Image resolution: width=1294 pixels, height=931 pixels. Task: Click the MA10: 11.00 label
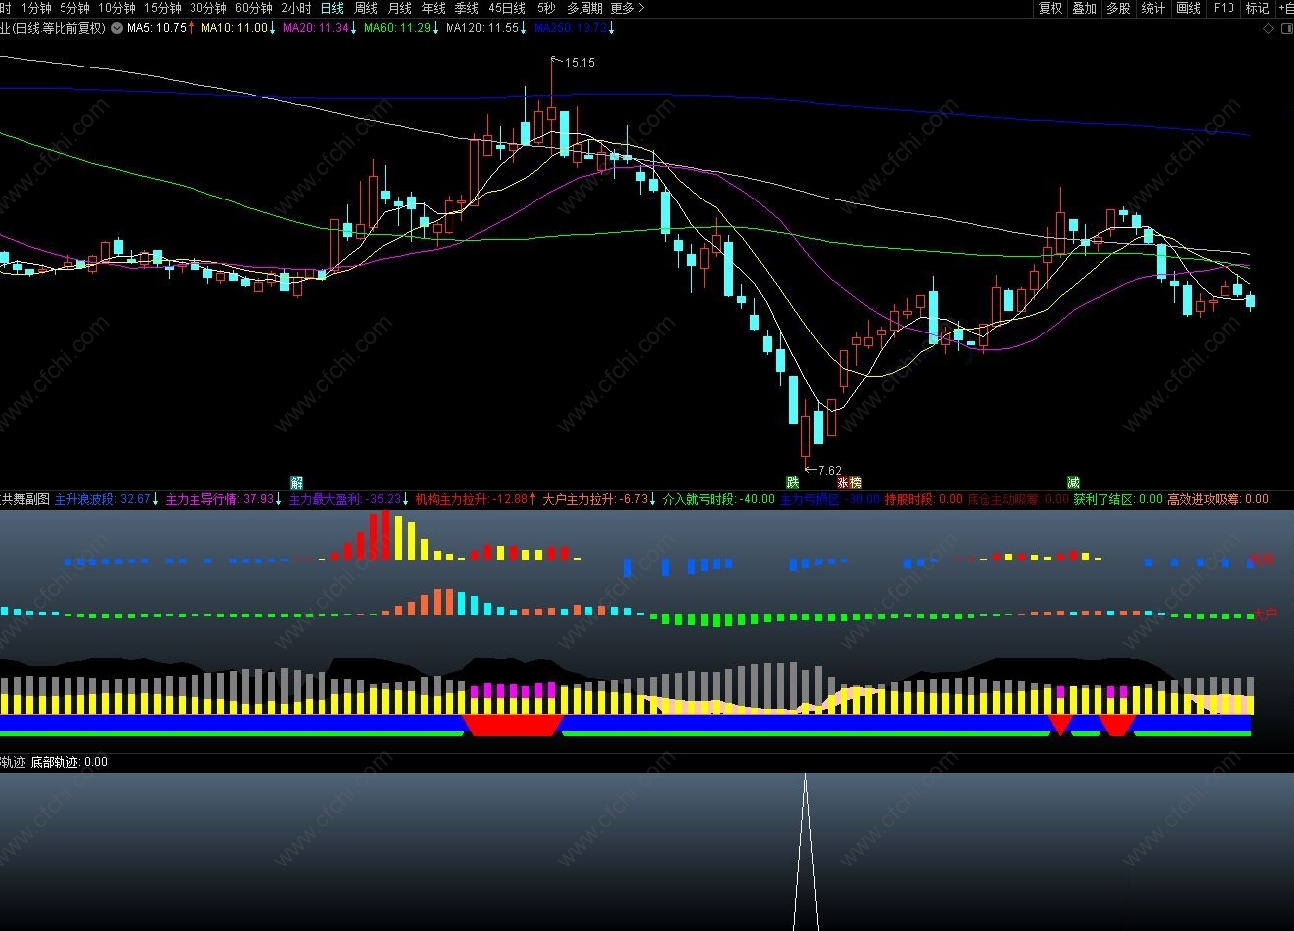234,28
